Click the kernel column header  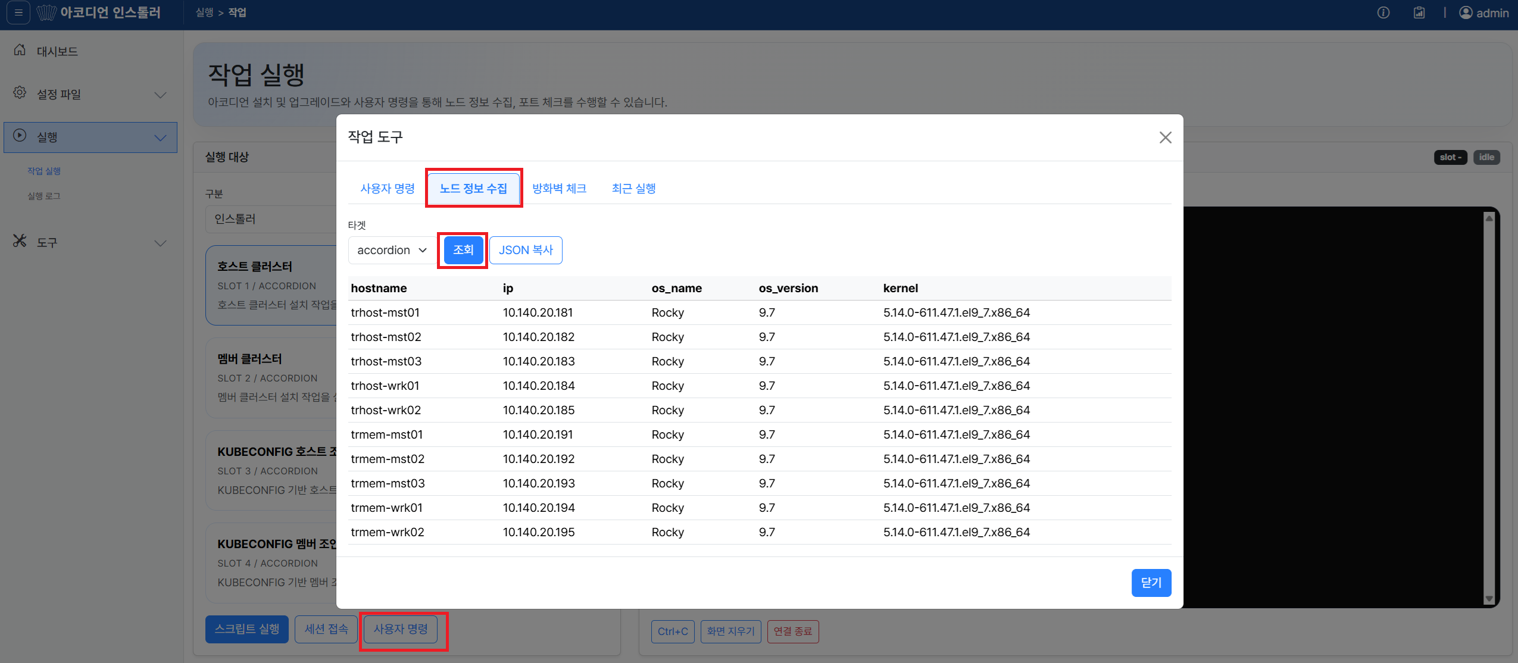click(901, 289)
